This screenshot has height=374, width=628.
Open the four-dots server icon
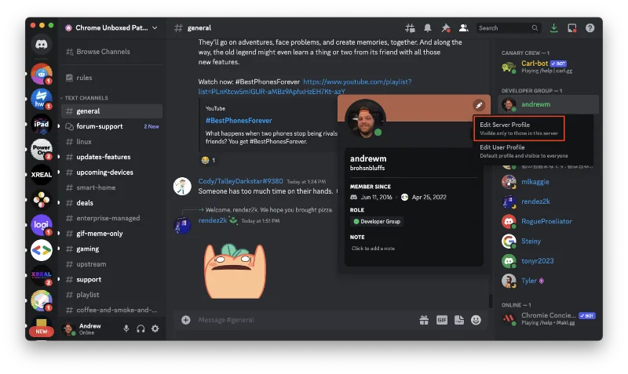(x=42, y=200)
